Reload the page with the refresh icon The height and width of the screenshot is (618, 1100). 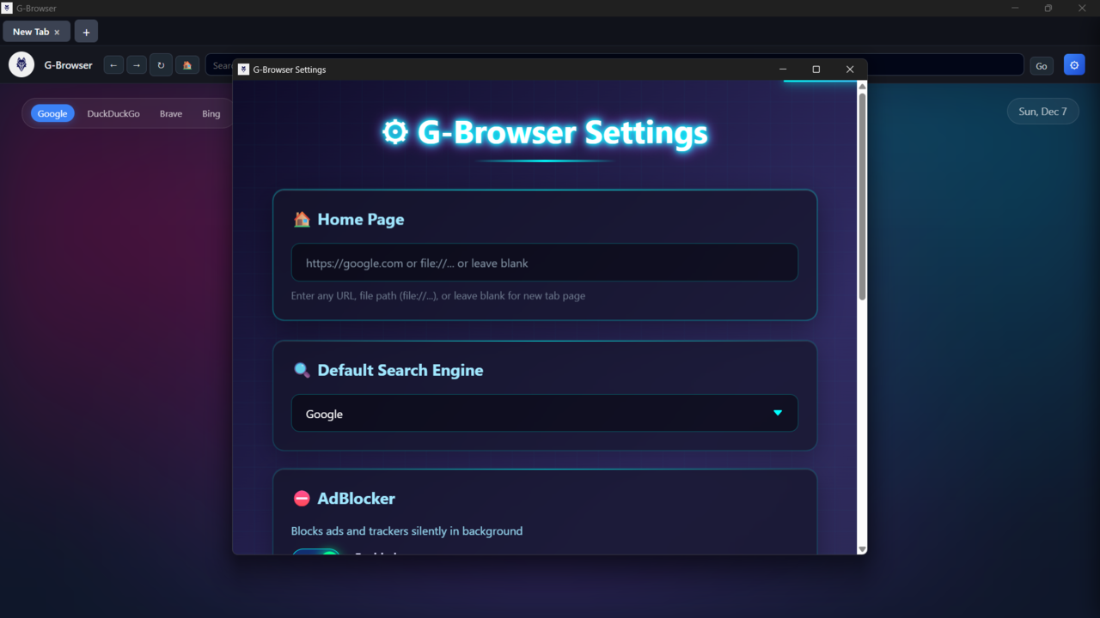coord(161,64)
